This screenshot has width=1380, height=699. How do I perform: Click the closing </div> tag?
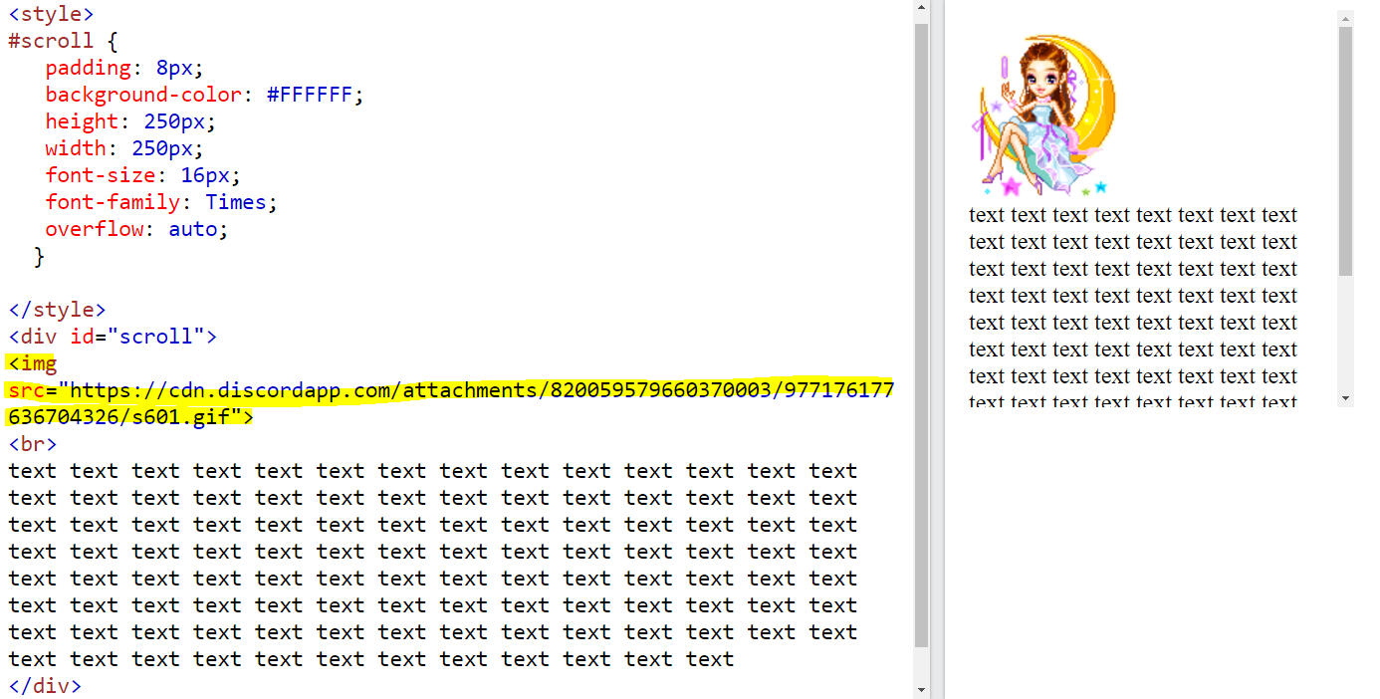click(45, 686)
